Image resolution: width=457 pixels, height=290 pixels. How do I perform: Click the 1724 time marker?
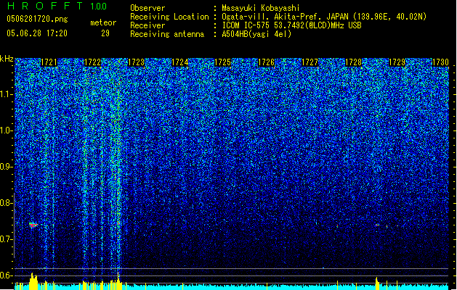179,62
